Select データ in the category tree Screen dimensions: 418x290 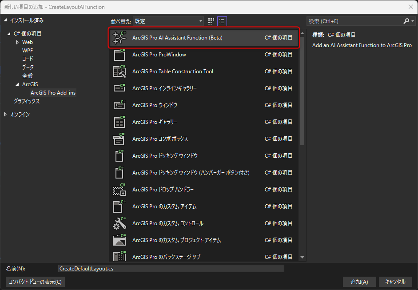point(28,68)
